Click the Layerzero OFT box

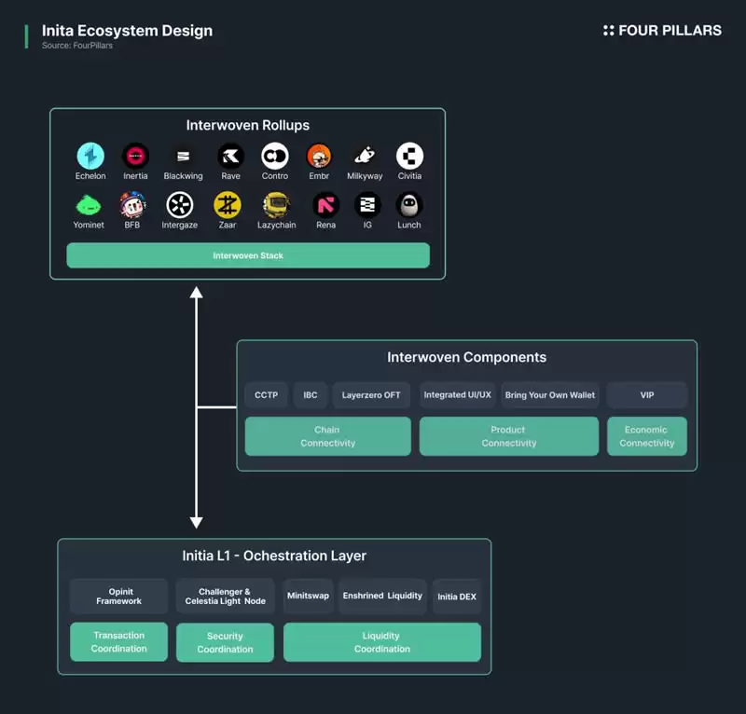click(x=371, y=395)
